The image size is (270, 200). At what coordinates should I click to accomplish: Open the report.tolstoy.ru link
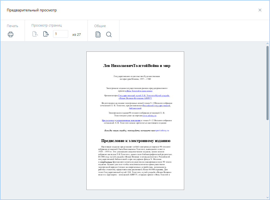(x=162, y=130)
